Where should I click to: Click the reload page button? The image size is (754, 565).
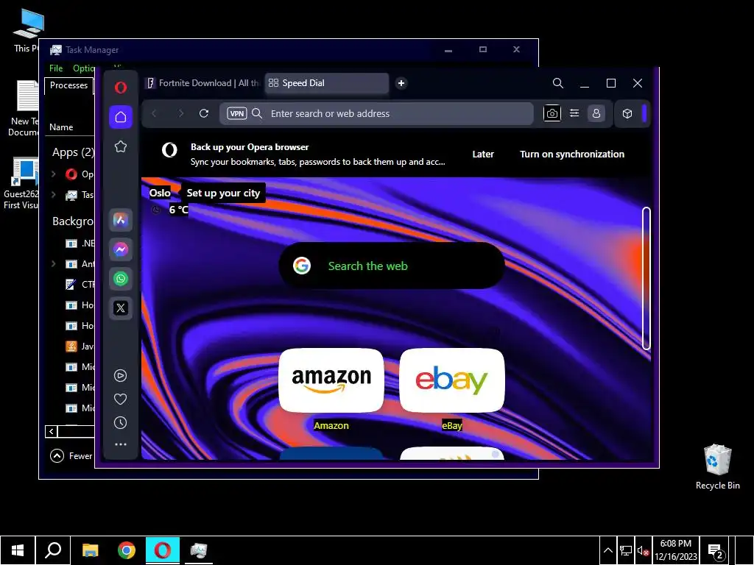(204, 113)
